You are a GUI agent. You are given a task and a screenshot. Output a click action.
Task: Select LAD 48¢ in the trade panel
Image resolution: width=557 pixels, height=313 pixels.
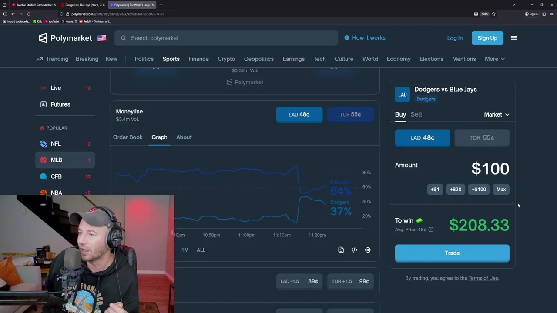pos(423,138)
